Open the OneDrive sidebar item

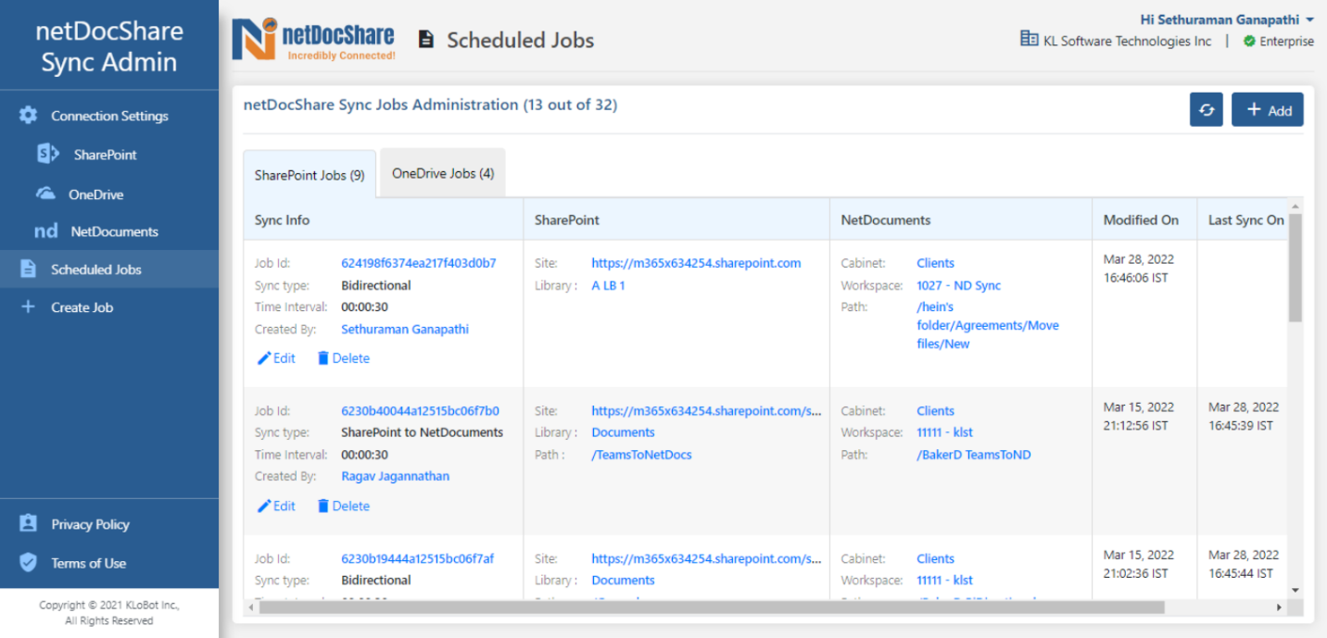[x=109, y=194]
